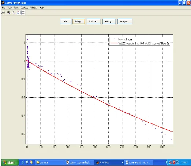
Task: Open the Desktop menu
Action: point(25,8)
